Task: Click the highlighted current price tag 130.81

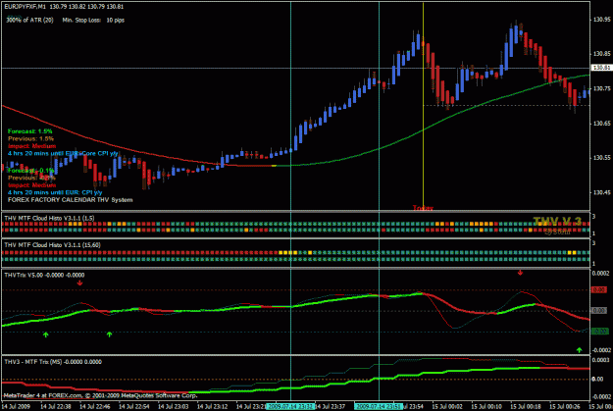Action: point(601,68)
